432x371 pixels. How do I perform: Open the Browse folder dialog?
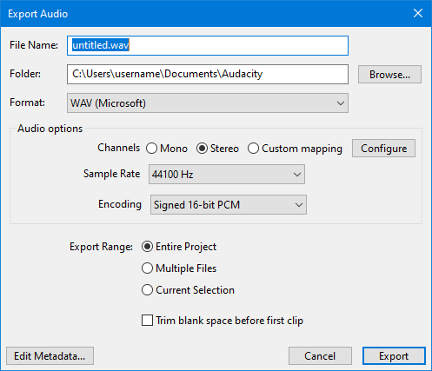(x=389, y=75)
